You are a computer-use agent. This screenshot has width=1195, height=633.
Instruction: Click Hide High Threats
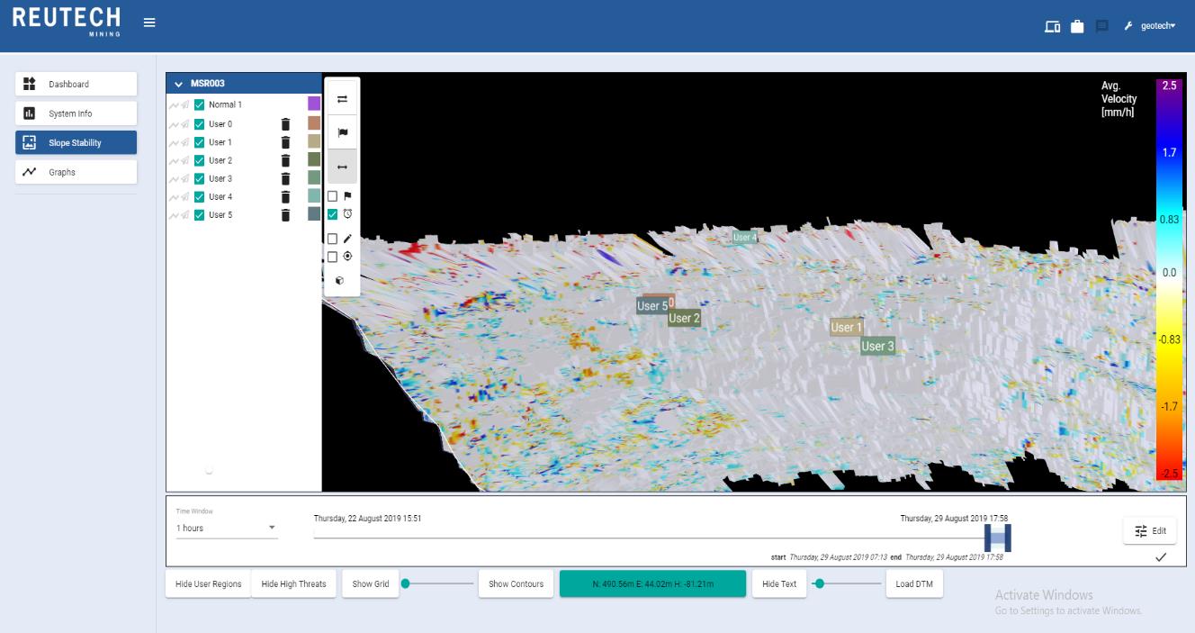pos(293,583)
